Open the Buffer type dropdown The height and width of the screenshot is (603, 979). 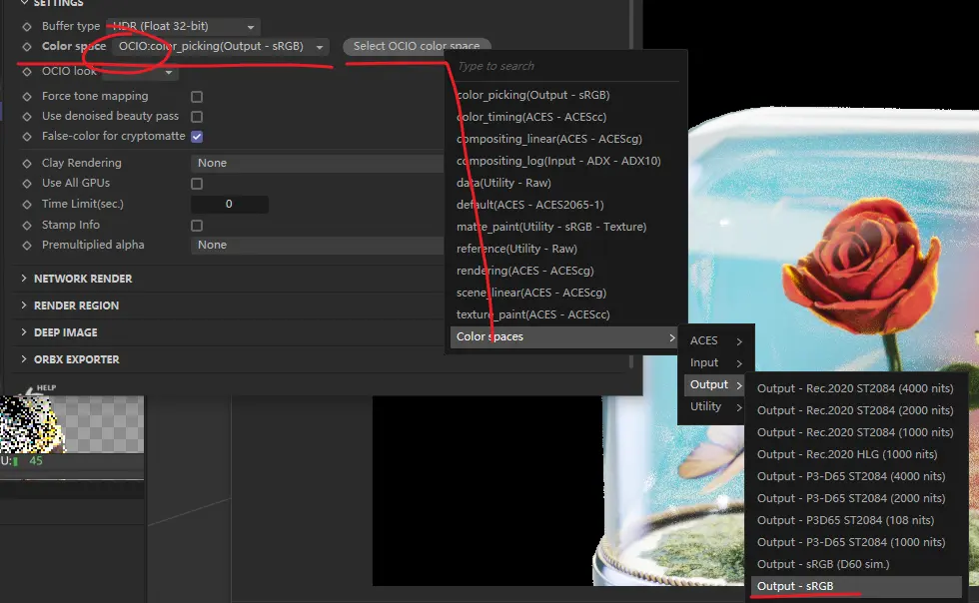182,26
